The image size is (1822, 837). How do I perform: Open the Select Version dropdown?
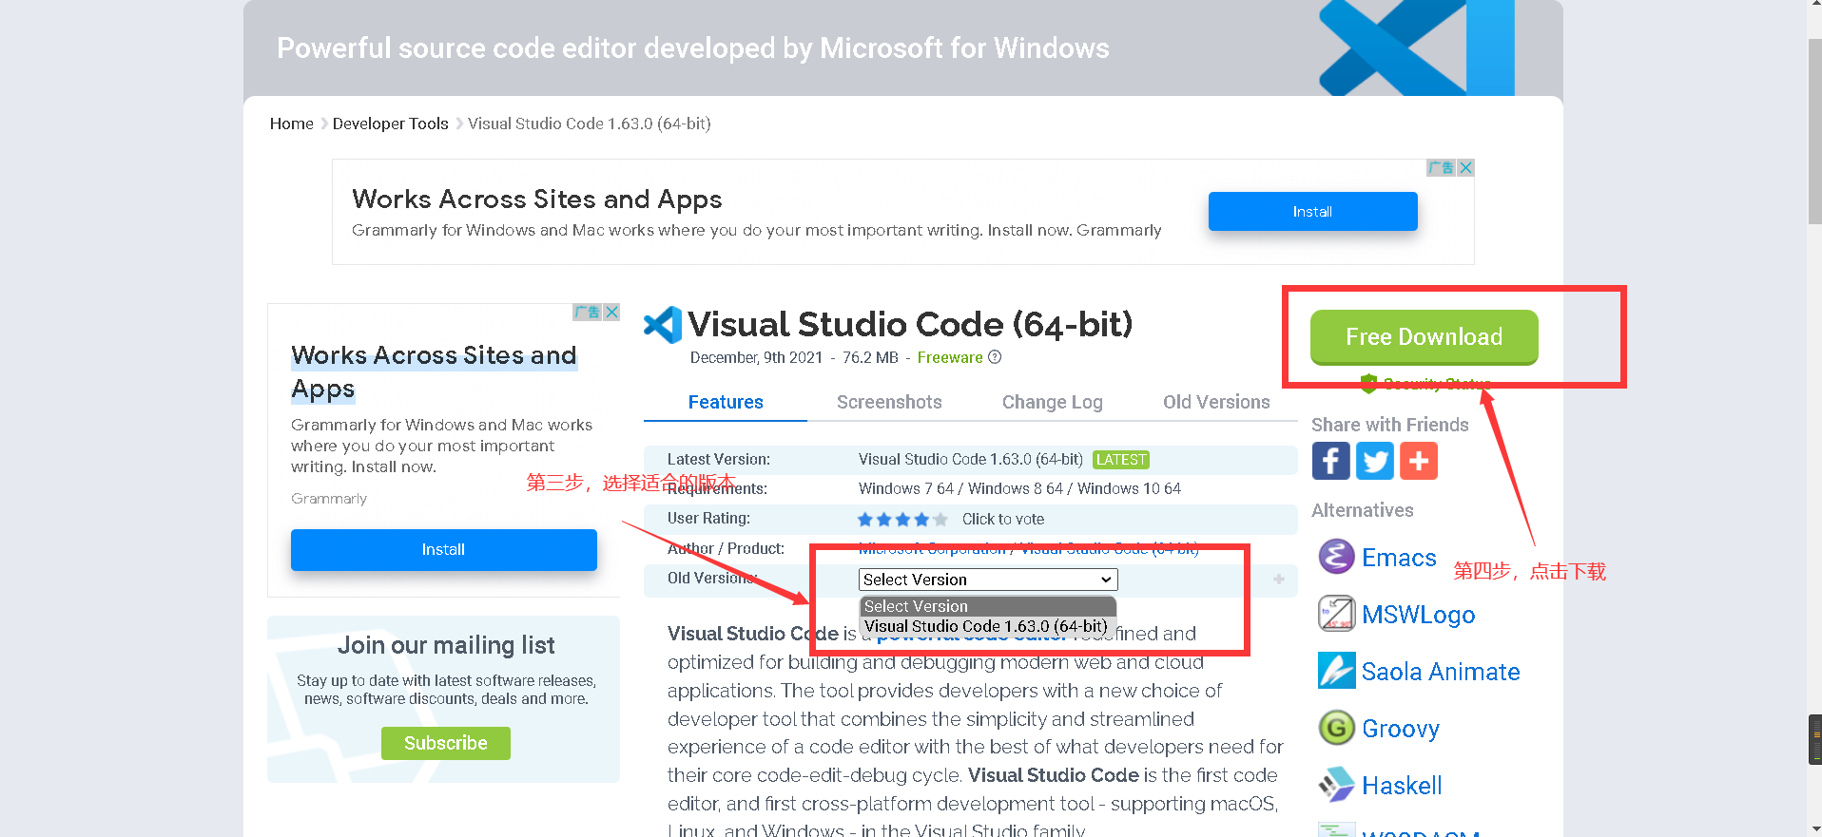point(988,580)
